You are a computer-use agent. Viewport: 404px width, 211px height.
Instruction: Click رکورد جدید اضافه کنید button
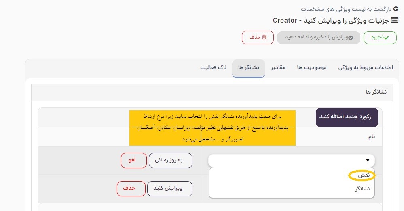(x=347, y=117)
